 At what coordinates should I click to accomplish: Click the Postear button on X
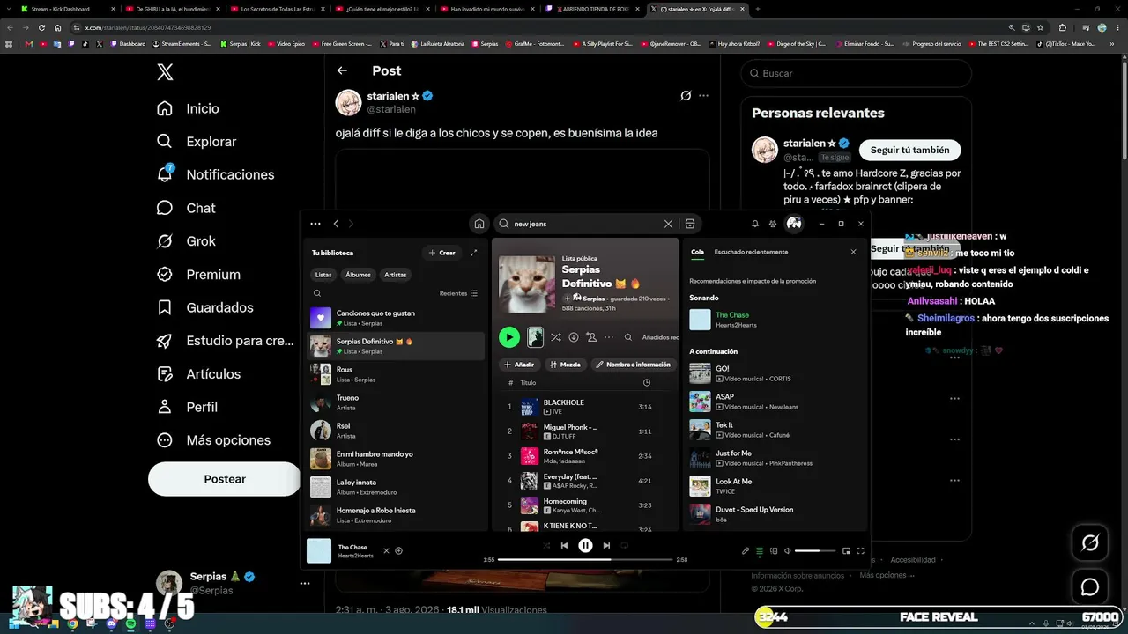tap(225, 479)
